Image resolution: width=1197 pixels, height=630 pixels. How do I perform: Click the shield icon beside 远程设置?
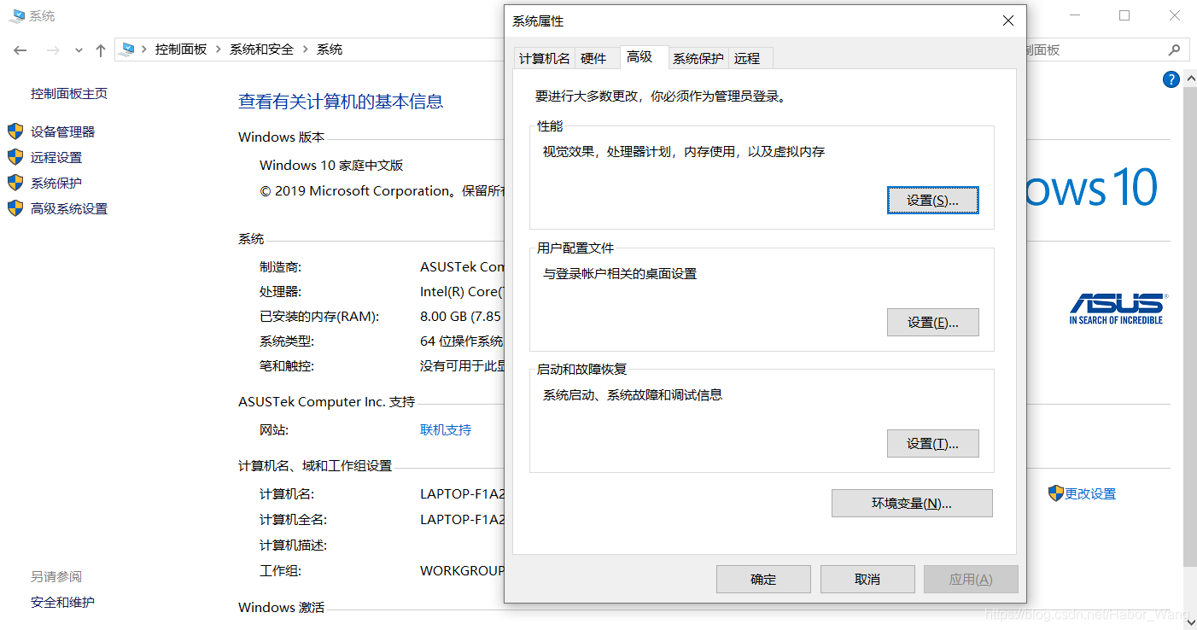[15, 157]
